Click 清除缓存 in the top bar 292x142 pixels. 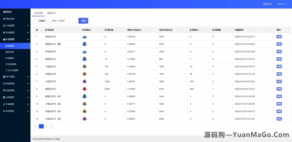pyautogui.click(x=267, y=4)
